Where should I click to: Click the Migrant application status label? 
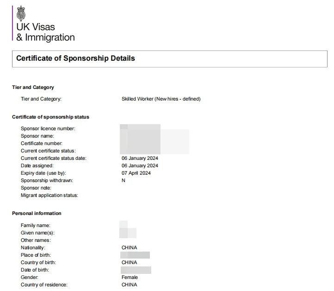[49, 196]
